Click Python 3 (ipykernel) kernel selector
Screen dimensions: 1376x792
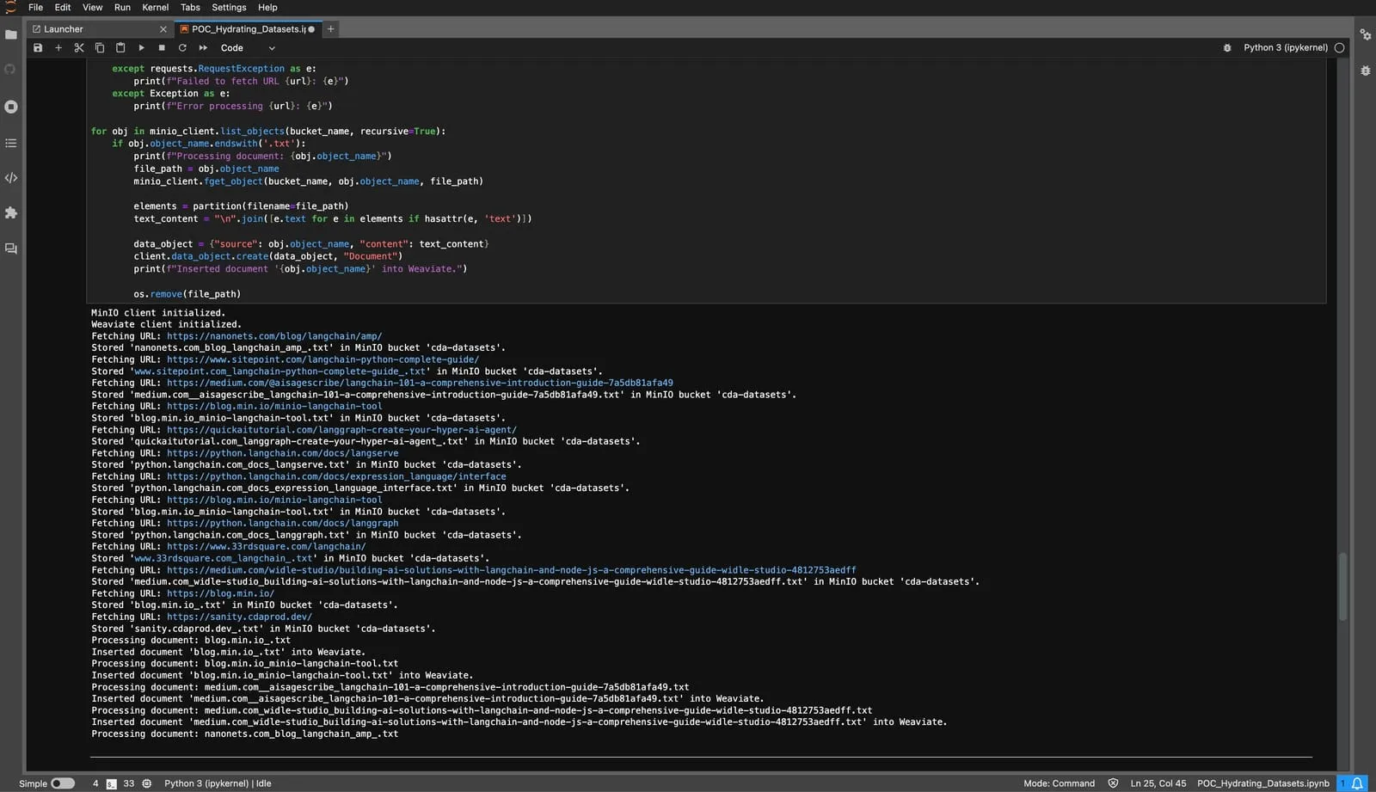tap(1285, 48)
